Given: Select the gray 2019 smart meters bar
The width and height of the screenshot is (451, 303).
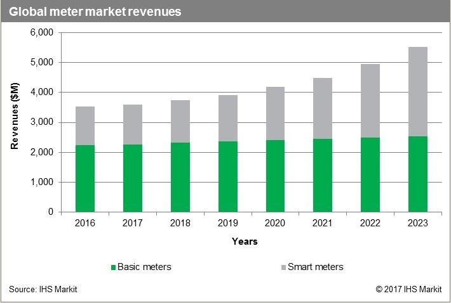Looking at the screenshot, I should point(228,118).
